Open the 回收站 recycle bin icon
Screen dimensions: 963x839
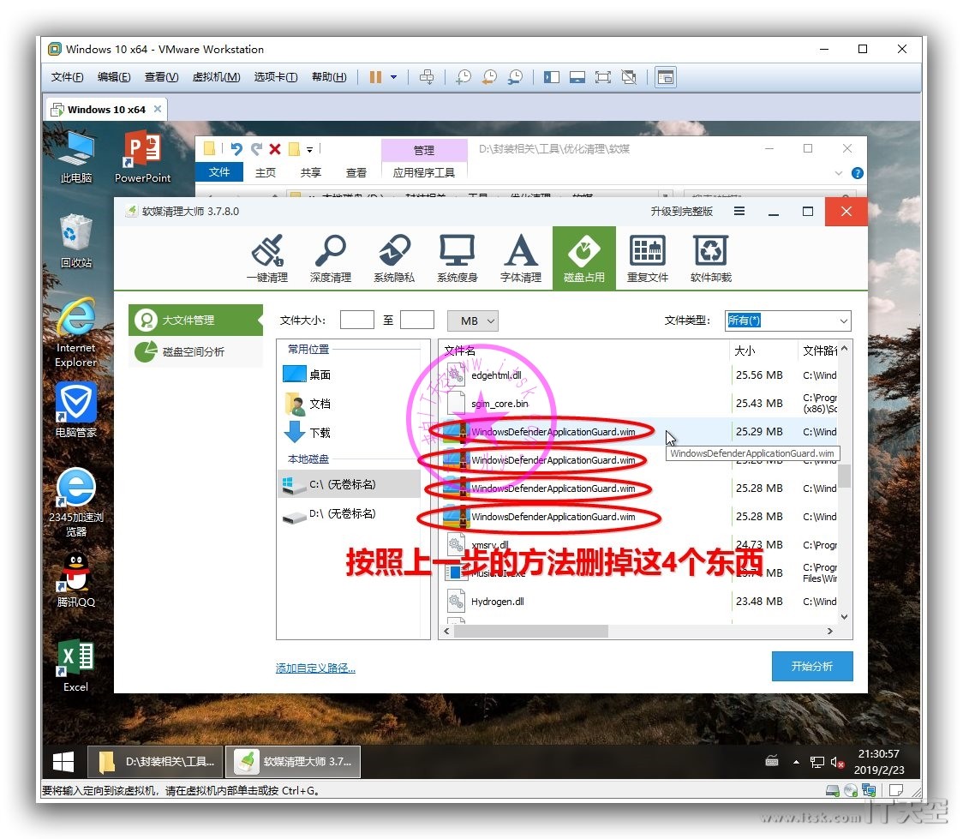[x=76, y=241]
